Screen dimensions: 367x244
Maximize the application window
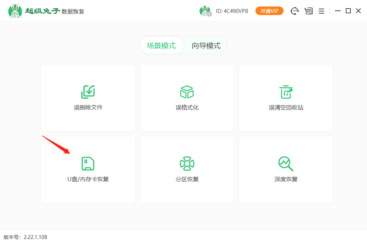click(x=348, y=11)
